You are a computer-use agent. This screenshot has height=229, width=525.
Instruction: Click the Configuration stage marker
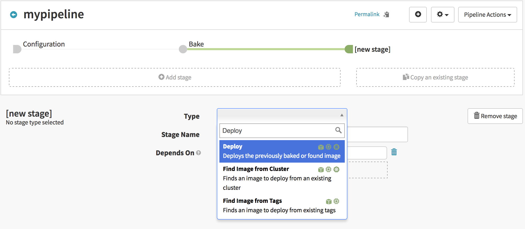[17, 49]
